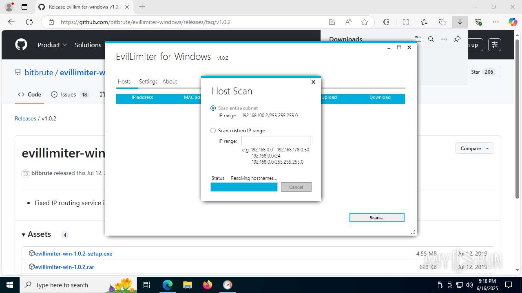Open File Explorer from the taskbar
The width and height of the screenshot is (522, 293).
(187, 285)
